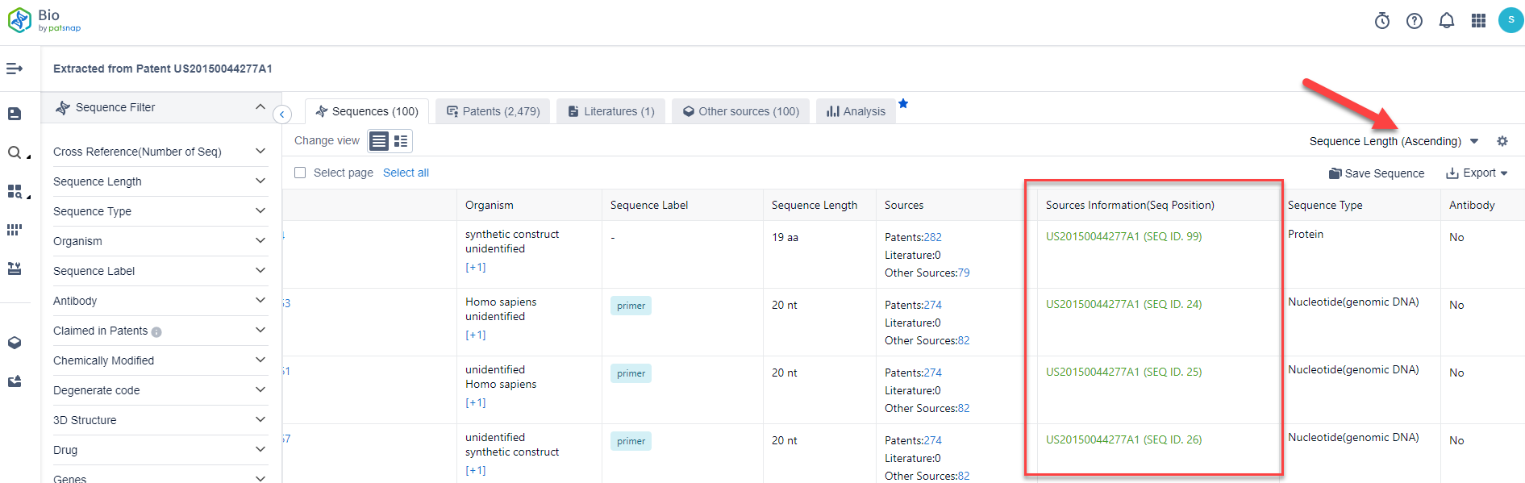Open the apps grid menu
Viewport: 1525px width, 483px height.
pos(1478,21)
